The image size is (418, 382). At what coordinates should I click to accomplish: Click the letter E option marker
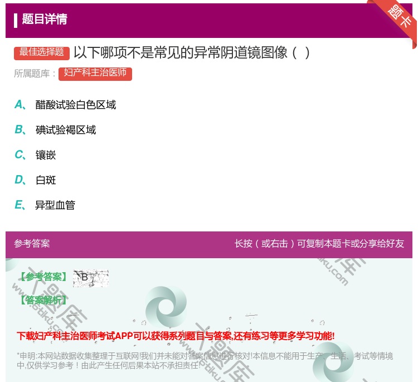point(20,205)
